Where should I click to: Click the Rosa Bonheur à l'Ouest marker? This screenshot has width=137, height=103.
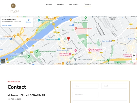[x=27, y=40]
